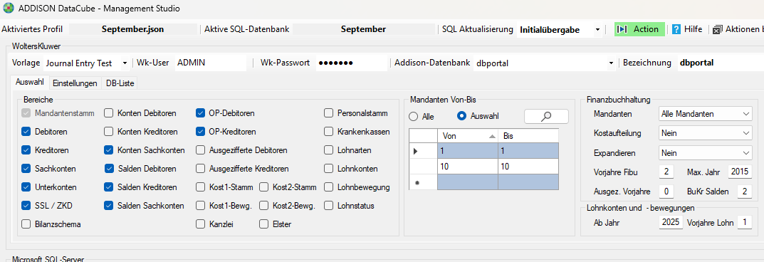Enable the Ausgezifferte Kreditoren checkbox

(x=200, y=169)
